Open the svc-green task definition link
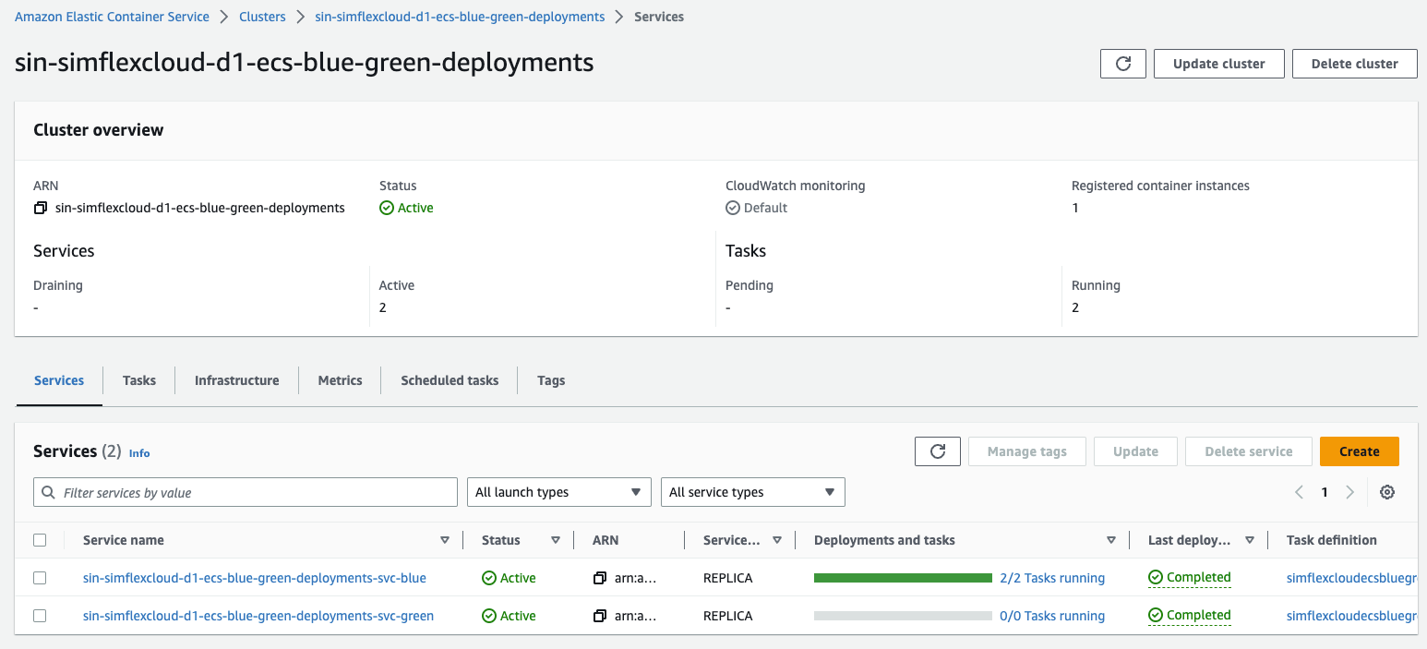 [1352, 616]
